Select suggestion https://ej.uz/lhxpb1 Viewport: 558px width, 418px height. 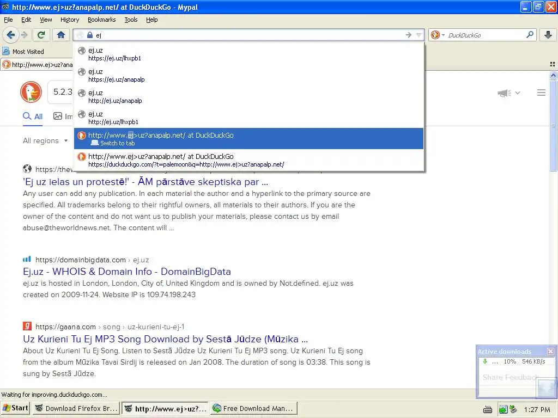[x=248, y=54]
